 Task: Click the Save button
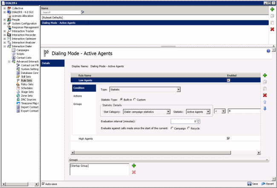coord(252,184)
